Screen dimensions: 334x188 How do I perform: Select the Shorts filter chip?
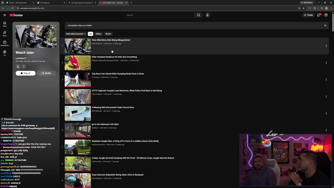click(108, 34)
